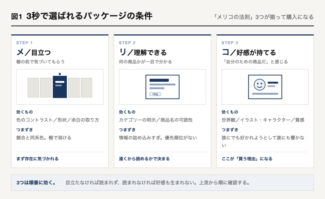This screenshot has width=325, height=199.
Task: Click the text '色のコントラスト／形状／余白の取り方'
Action: 58,120
